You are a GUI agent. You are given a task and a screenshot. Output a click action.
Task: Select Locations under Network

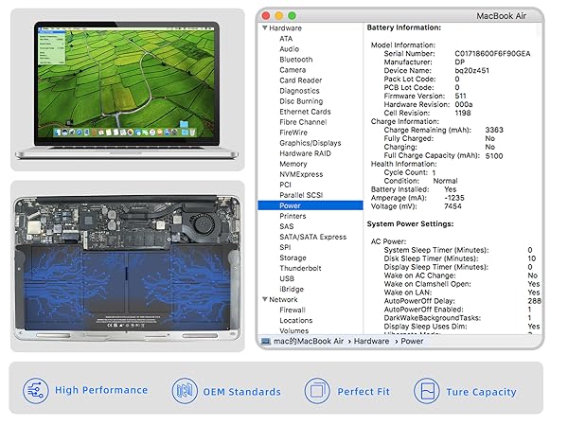296,321
